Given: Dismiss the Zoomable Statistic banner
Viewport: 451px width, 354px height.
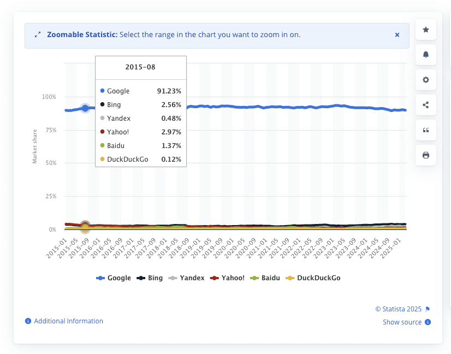Looking at the screenshot, I should [x=397, y=35].
